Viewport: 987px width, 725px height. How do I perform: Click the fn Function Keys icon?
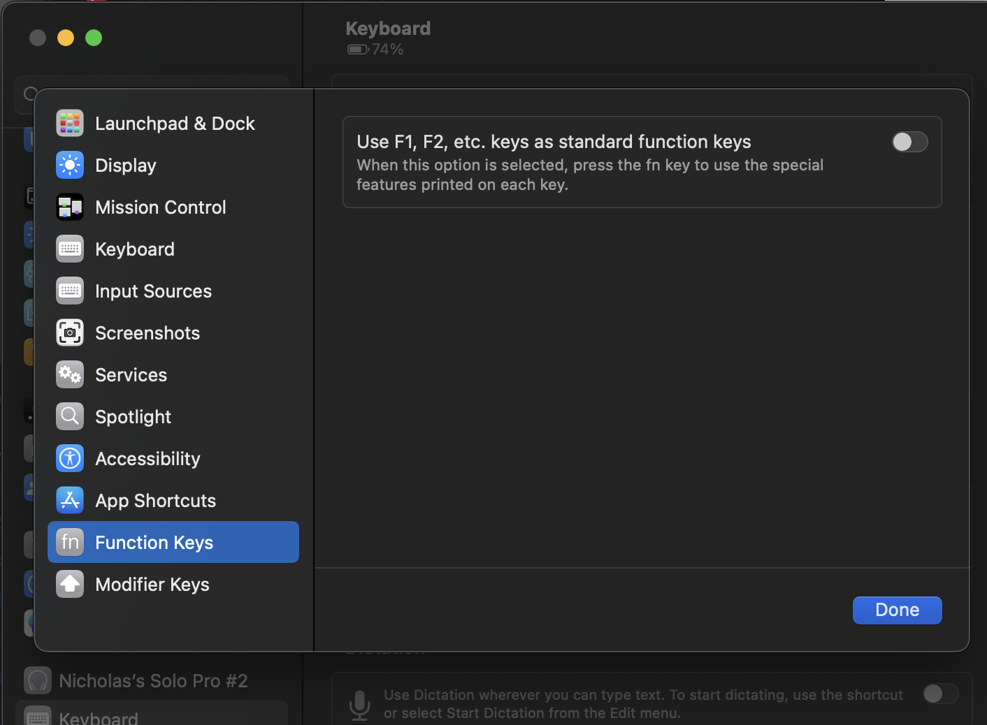coord(70,543)
